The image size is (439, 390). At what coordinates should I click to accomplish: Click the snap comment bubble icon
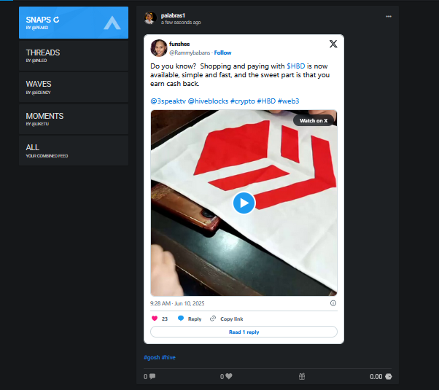pyautogui.click(x=152, y=376)
